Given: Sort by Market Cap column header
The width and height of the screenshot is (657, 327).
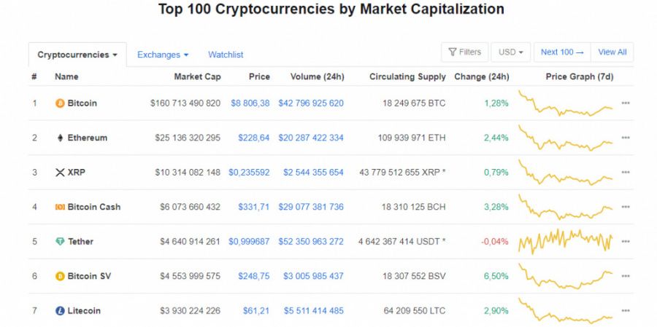Looking at the screenshot, I should [197, 77].
